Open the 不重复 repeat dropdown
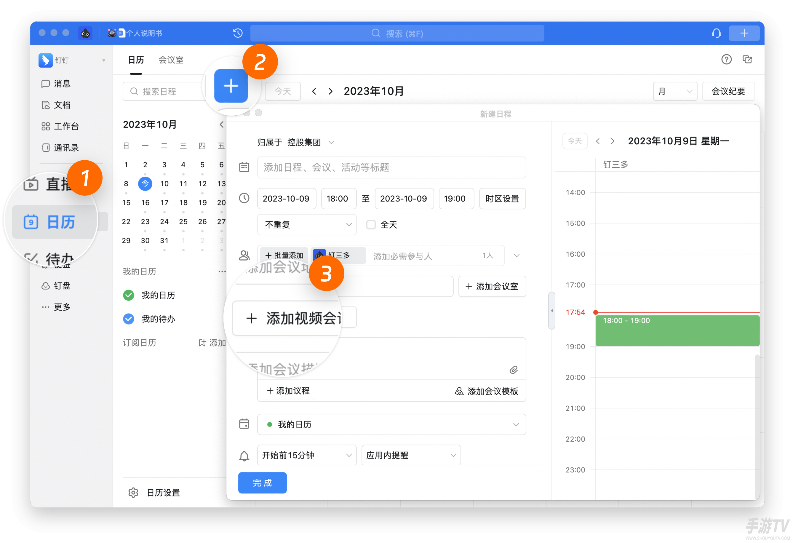 point(307,225)
